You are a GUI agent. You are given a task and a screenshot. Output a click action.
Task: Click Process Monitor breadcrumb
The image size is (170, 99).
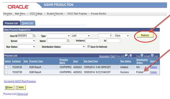[x=99, y=14]
